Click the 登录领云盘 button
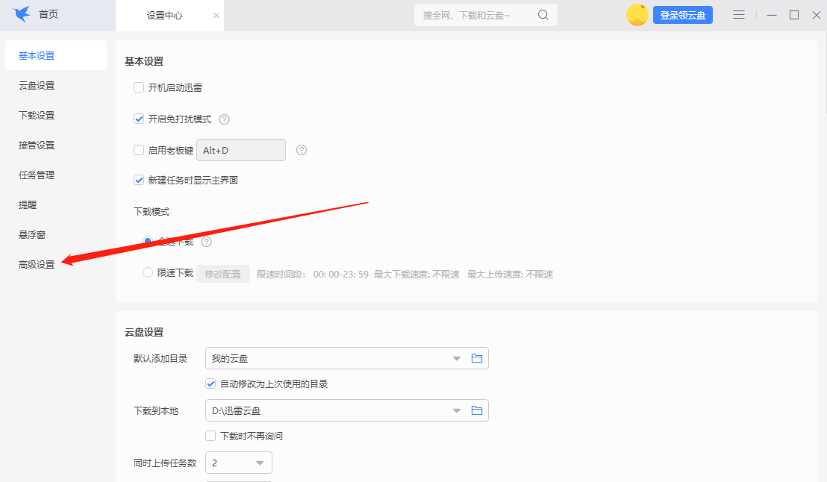The width and height of the screenshot is (827, 482). pyautogui.click(x=682, y=14)
